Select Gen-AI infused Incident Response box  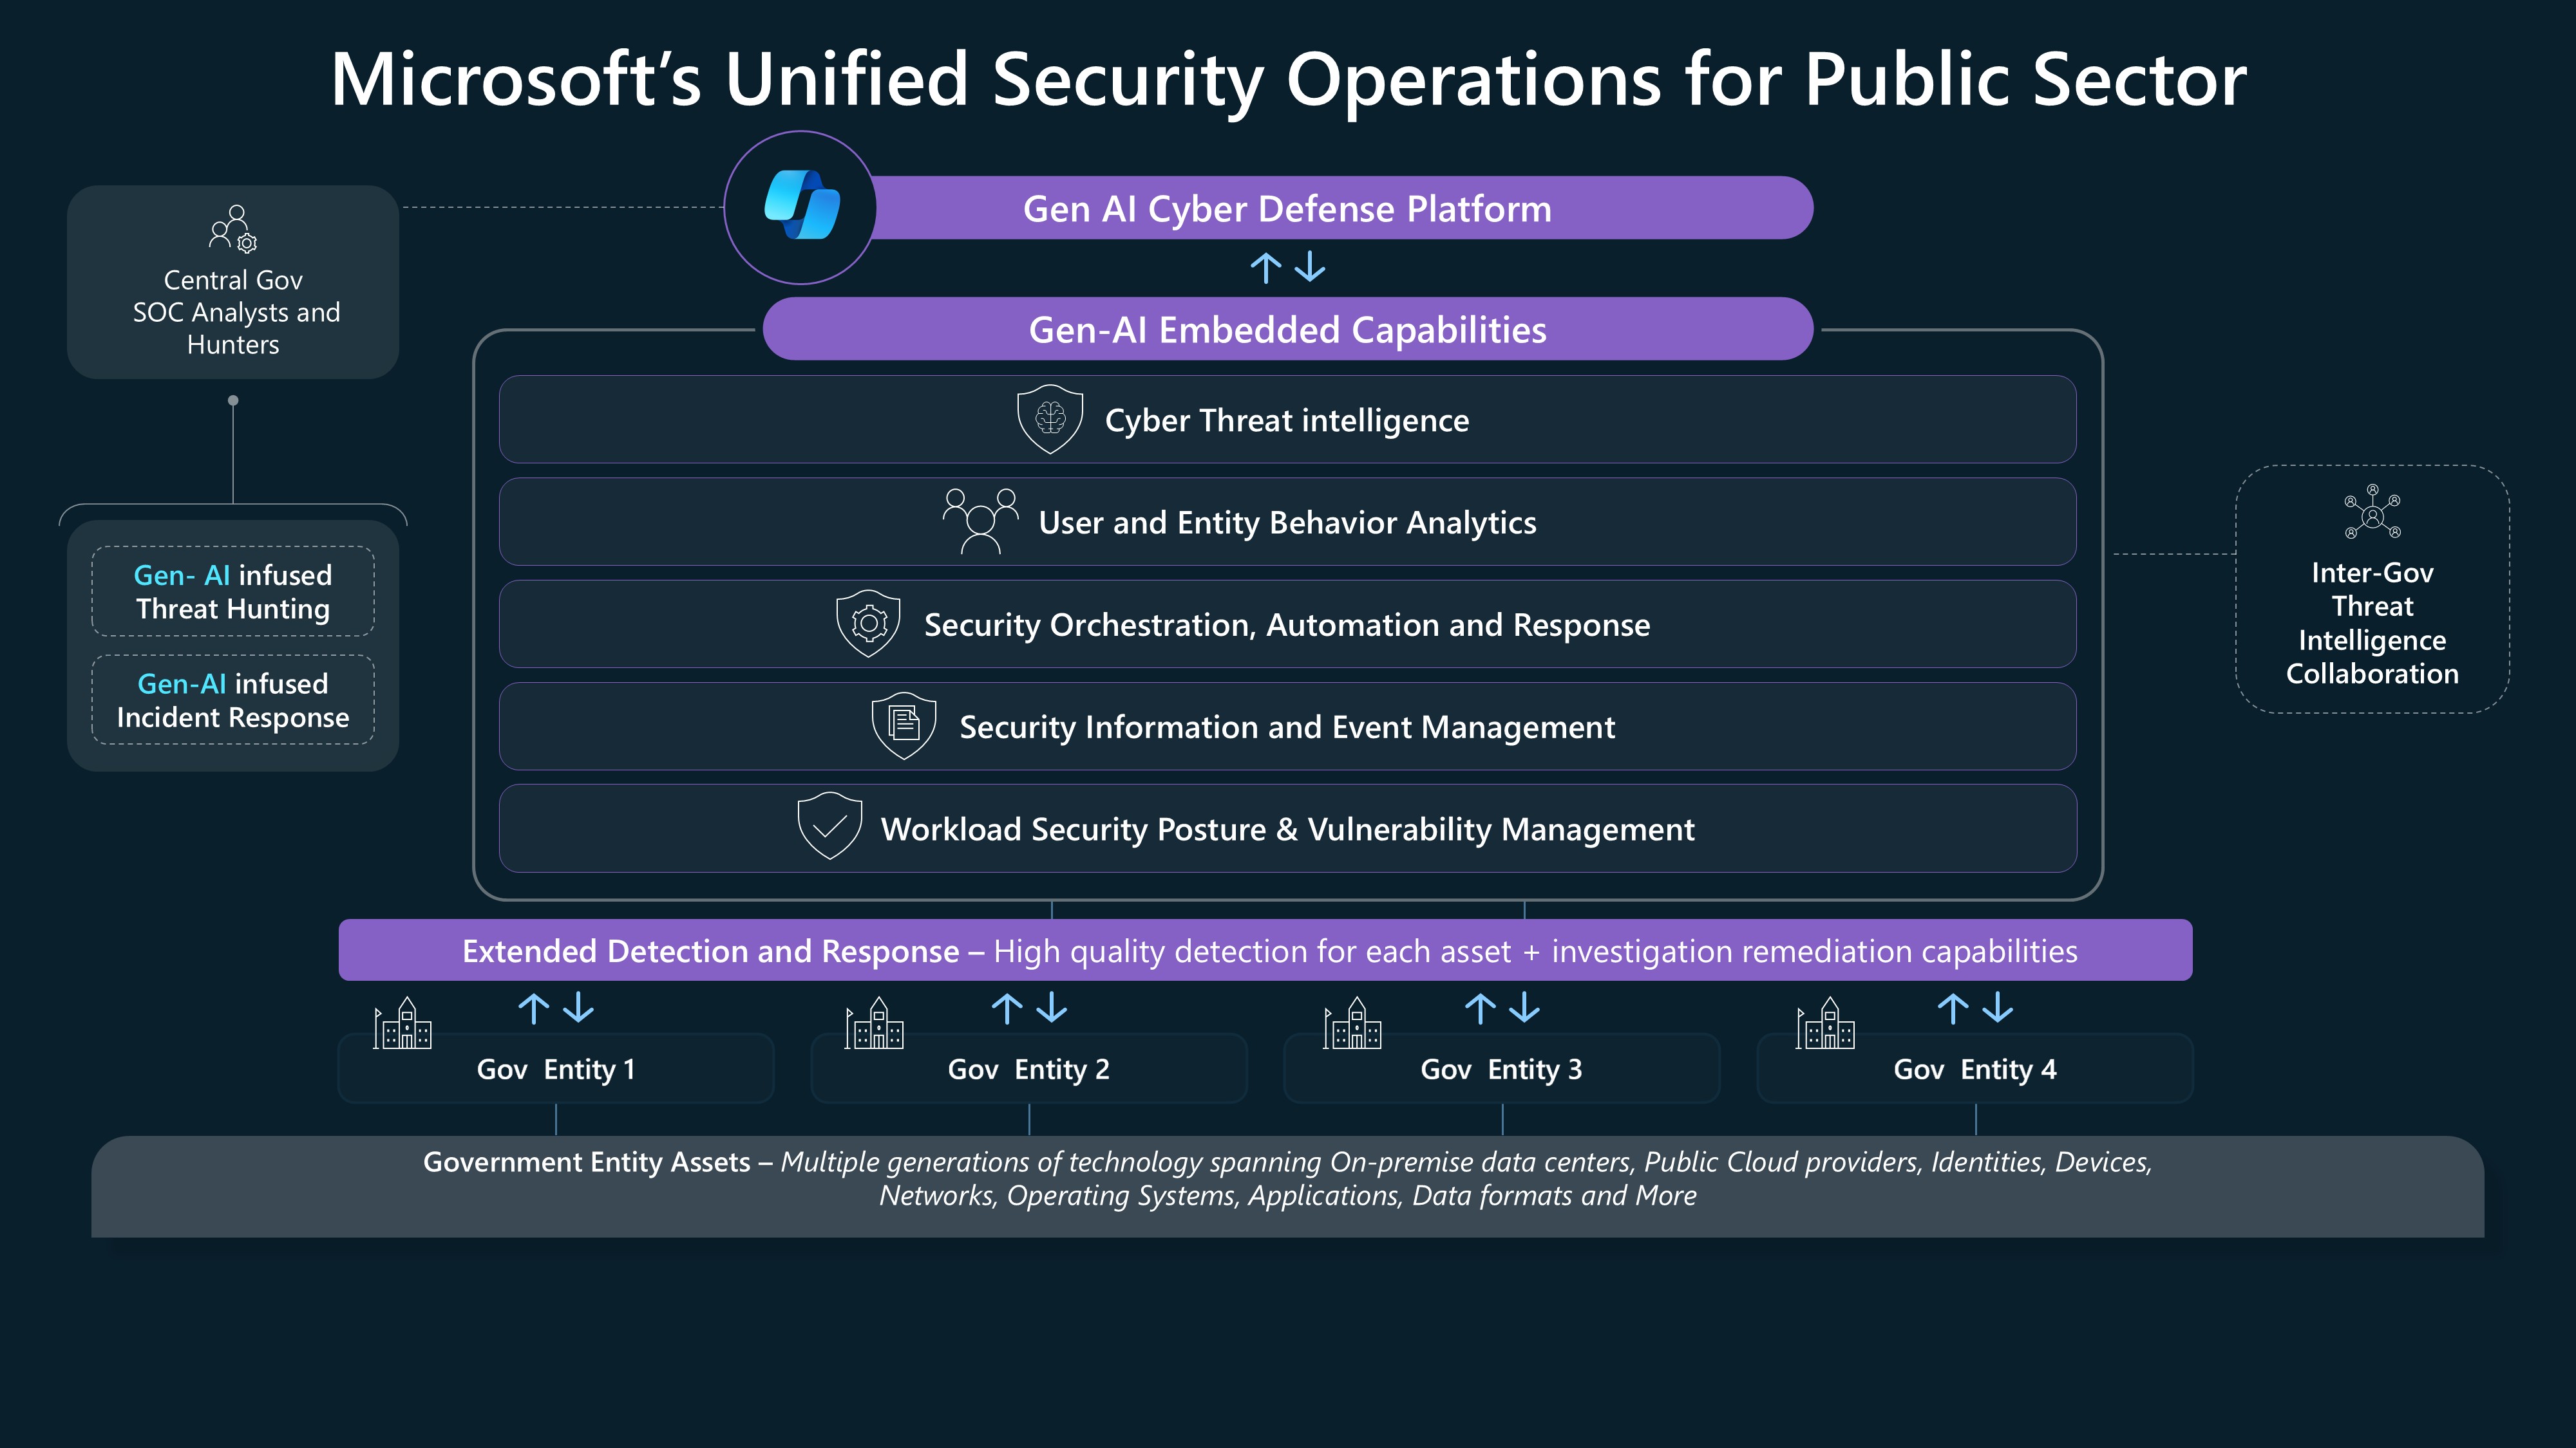pyautogui.click(x=233, y=700)
